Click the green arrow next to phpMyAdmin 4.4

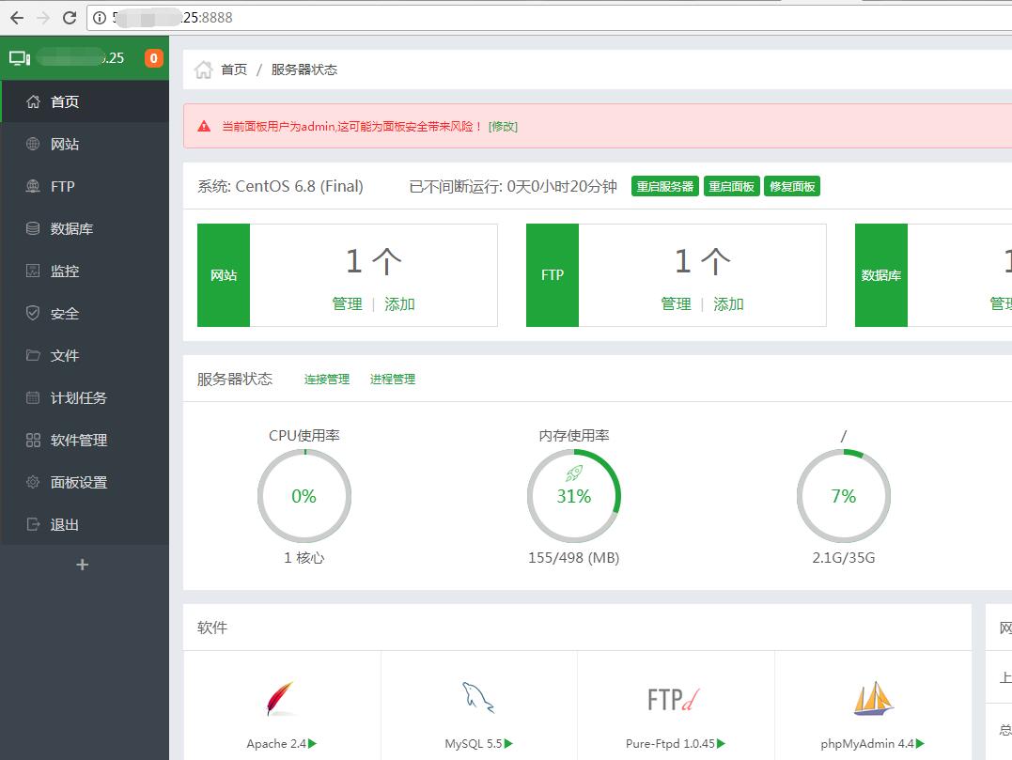pyautogui.click(x=920, y=744)
